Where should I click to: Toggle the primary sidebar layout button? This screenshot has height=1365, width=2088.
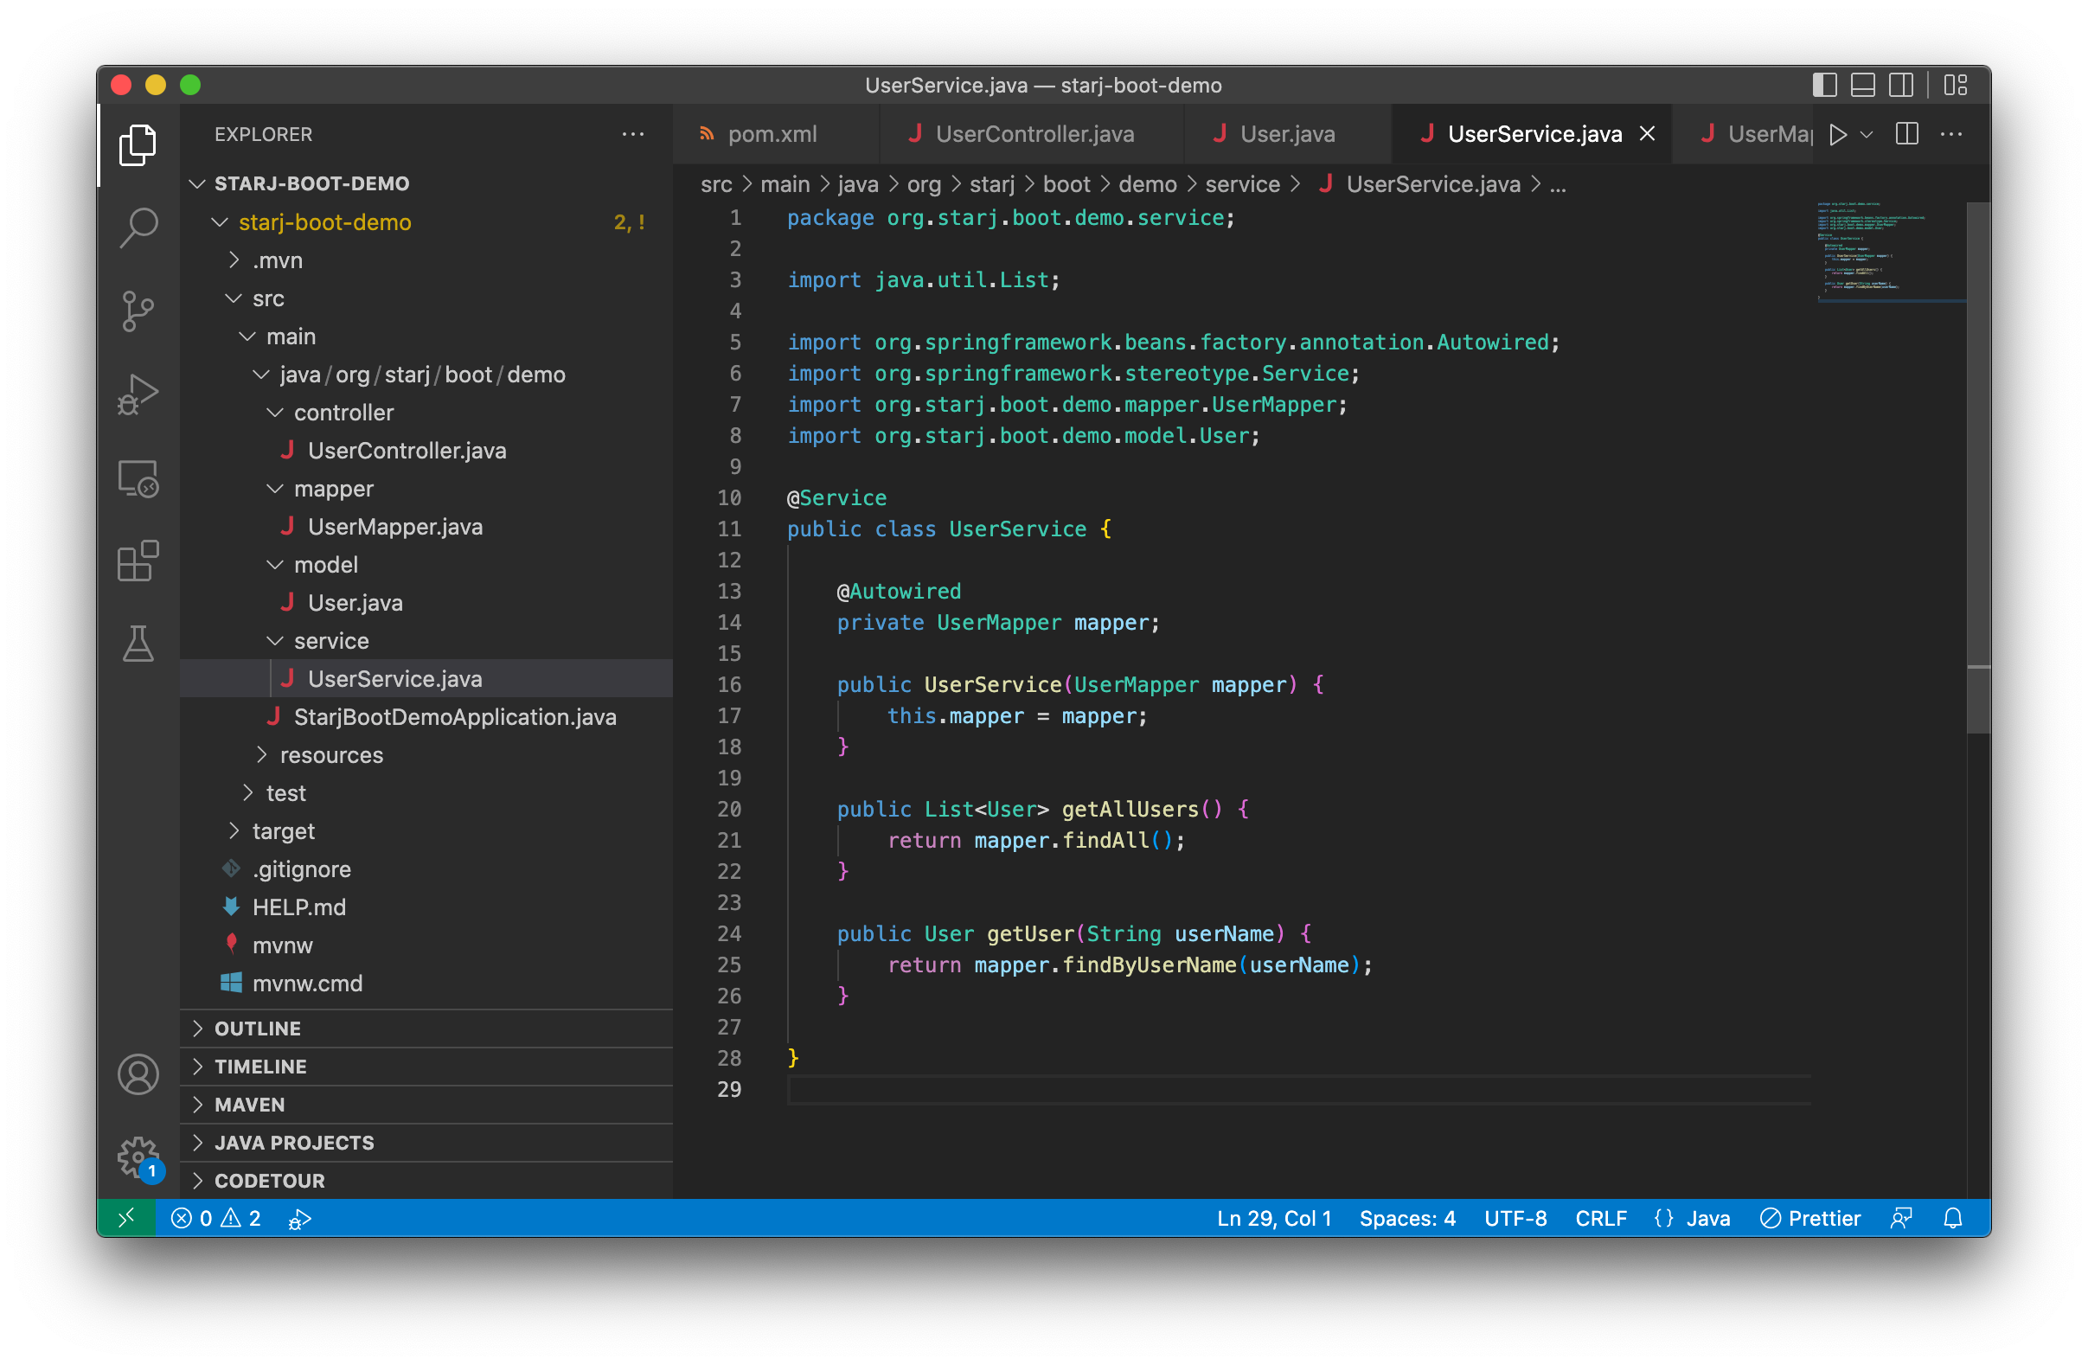tap(1825, 85)
